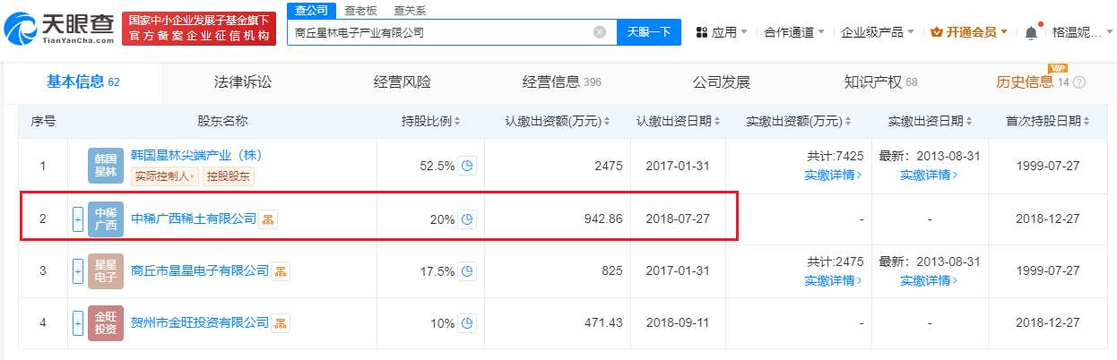Open the 公司发展 tab
Image resolution: width=1117 pixels, height=360 pixels.
click(722, 82)
